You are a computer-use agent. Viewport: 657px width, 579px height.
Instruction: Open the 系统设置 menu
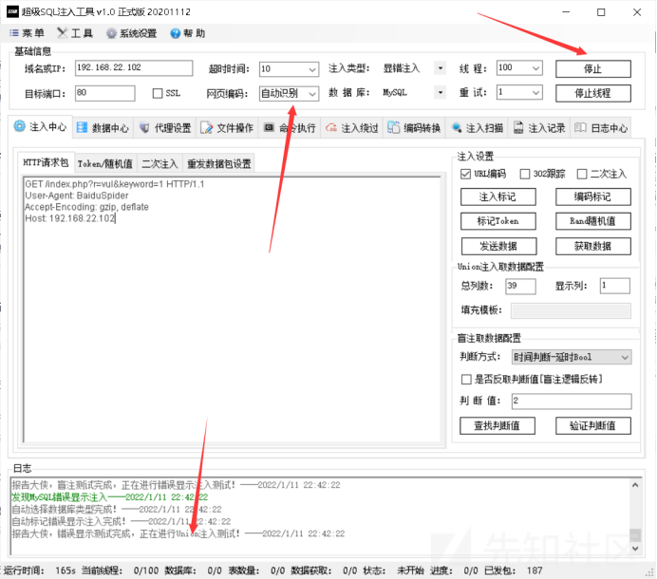pyautogui.click(x=132, y=33)
